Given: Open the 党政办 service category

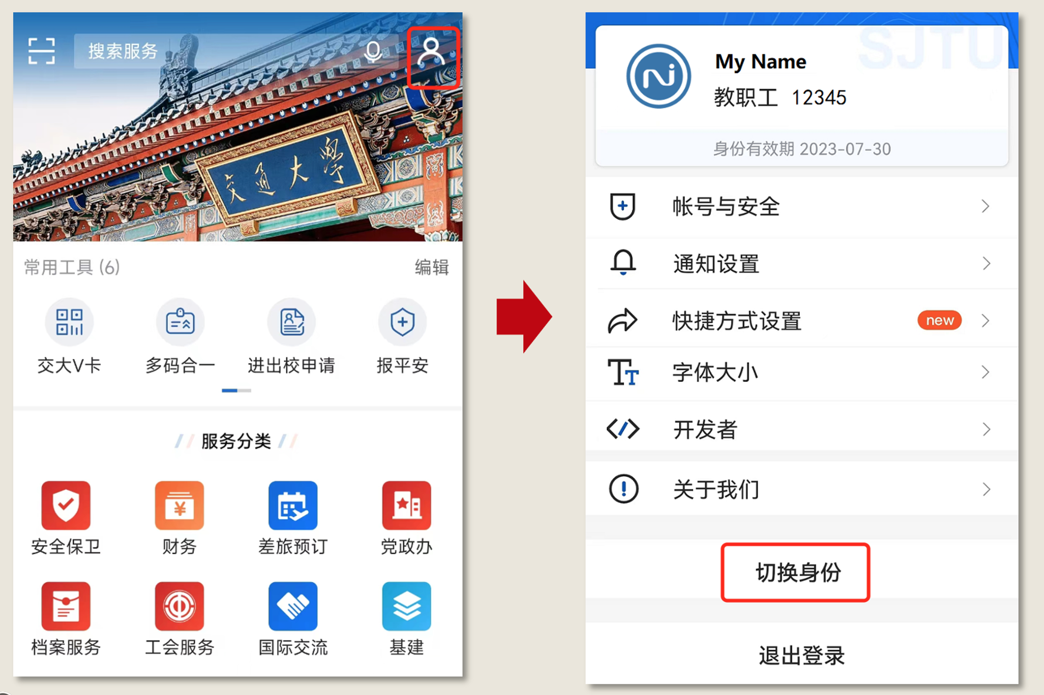Looking at the screenshot, I should point(407,505).
